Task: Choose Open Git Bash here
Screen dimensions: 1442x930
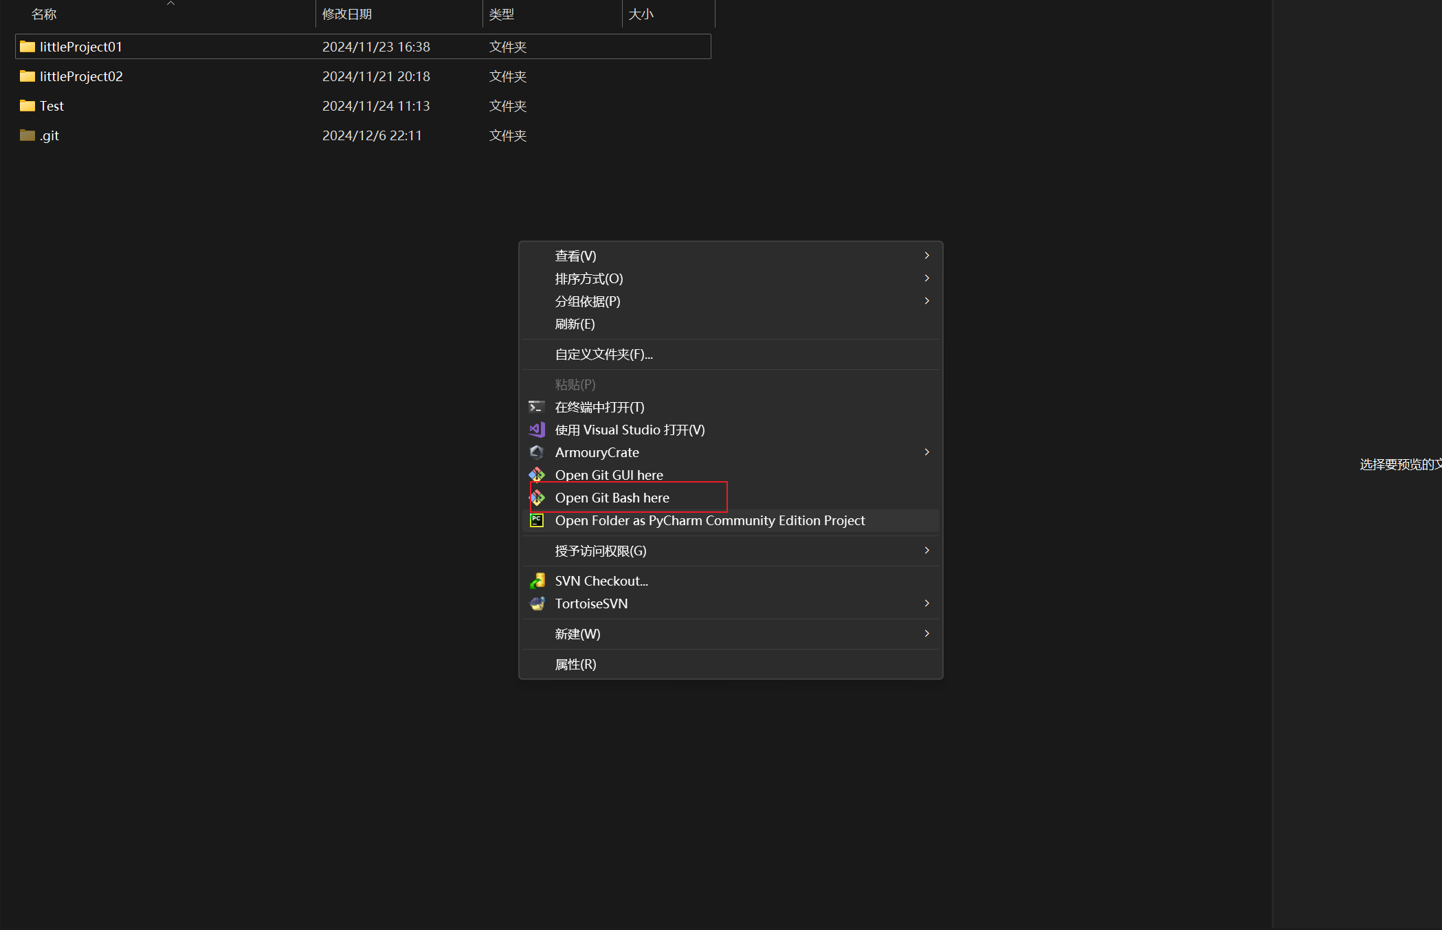Action: point(731,498)
